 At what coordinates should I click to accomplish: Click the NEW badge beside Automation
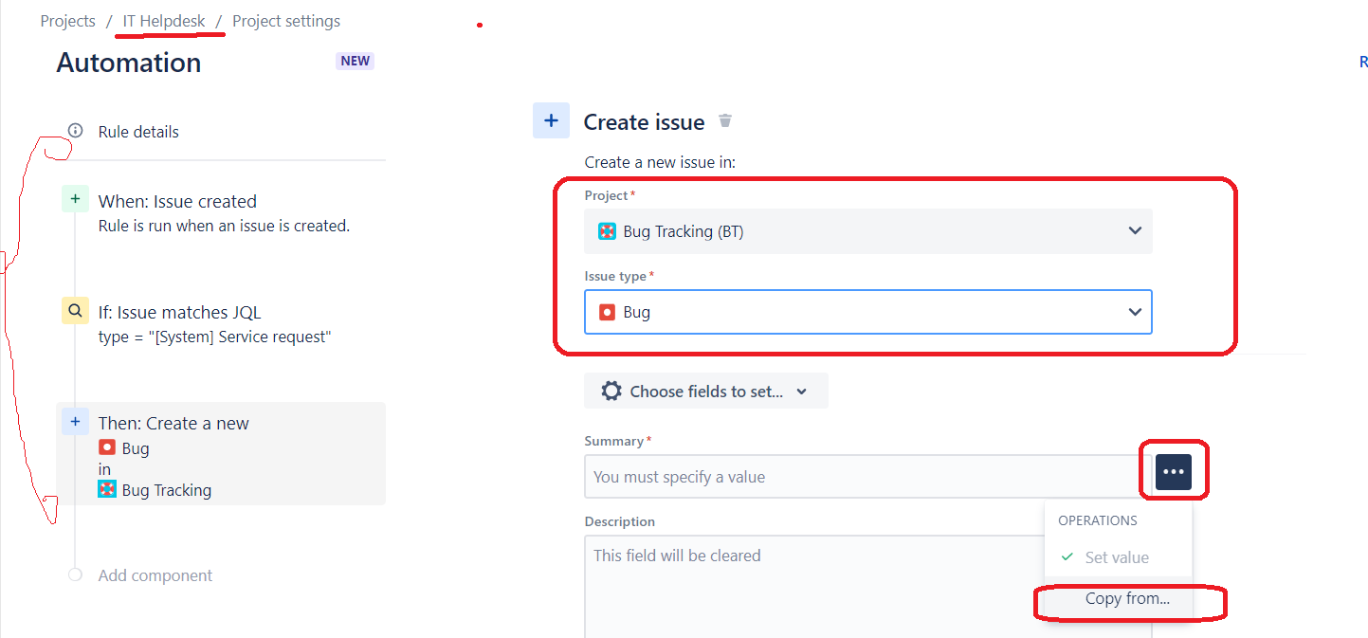(356, 61)
